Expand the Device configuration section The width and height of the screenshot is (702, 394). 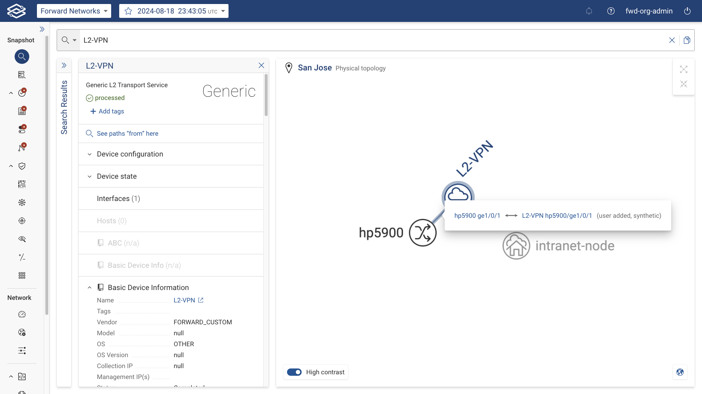click(130, 154)
